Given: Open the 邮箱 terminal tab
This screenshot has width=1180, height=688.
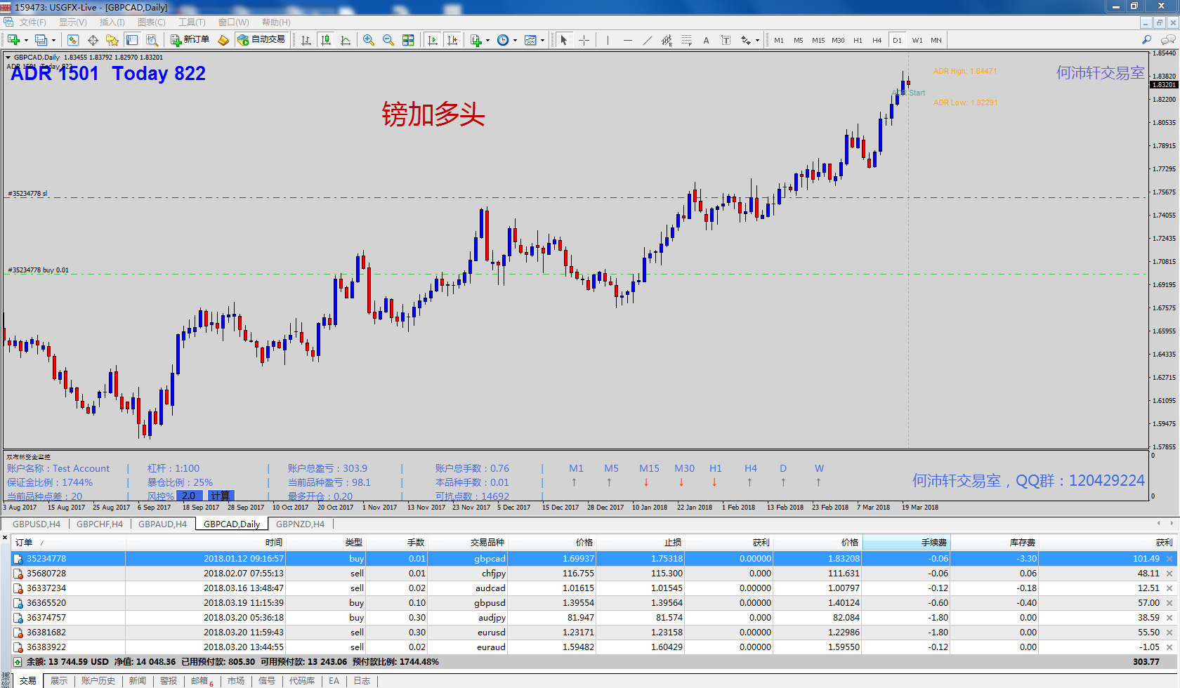Looking at the screenshot, I should (202, 681).
